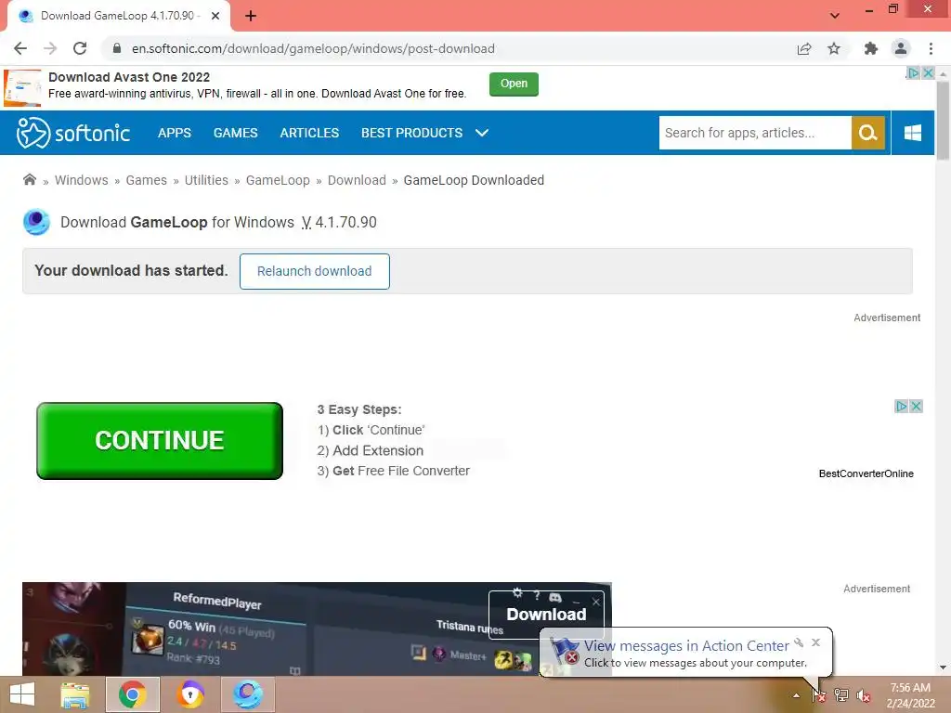The image size is (951, 713).
Task: Click the green CONTINUE ad button
Action: pos(160,441)
